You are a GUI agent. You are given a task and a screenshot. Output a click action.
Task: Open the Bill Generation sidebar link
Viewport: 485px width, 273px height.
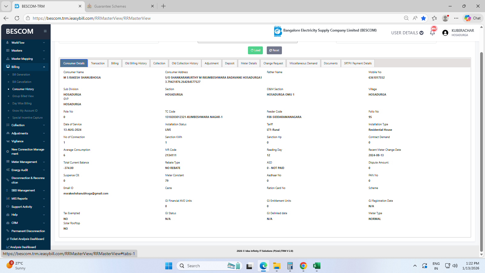pos(21,75)
